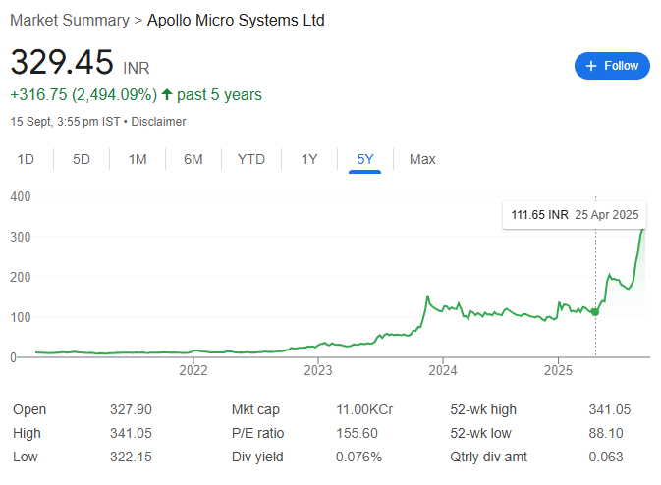Click the Apollo Micro Systems Ltd title
This screenshot has width=661, height=485.
236,21
